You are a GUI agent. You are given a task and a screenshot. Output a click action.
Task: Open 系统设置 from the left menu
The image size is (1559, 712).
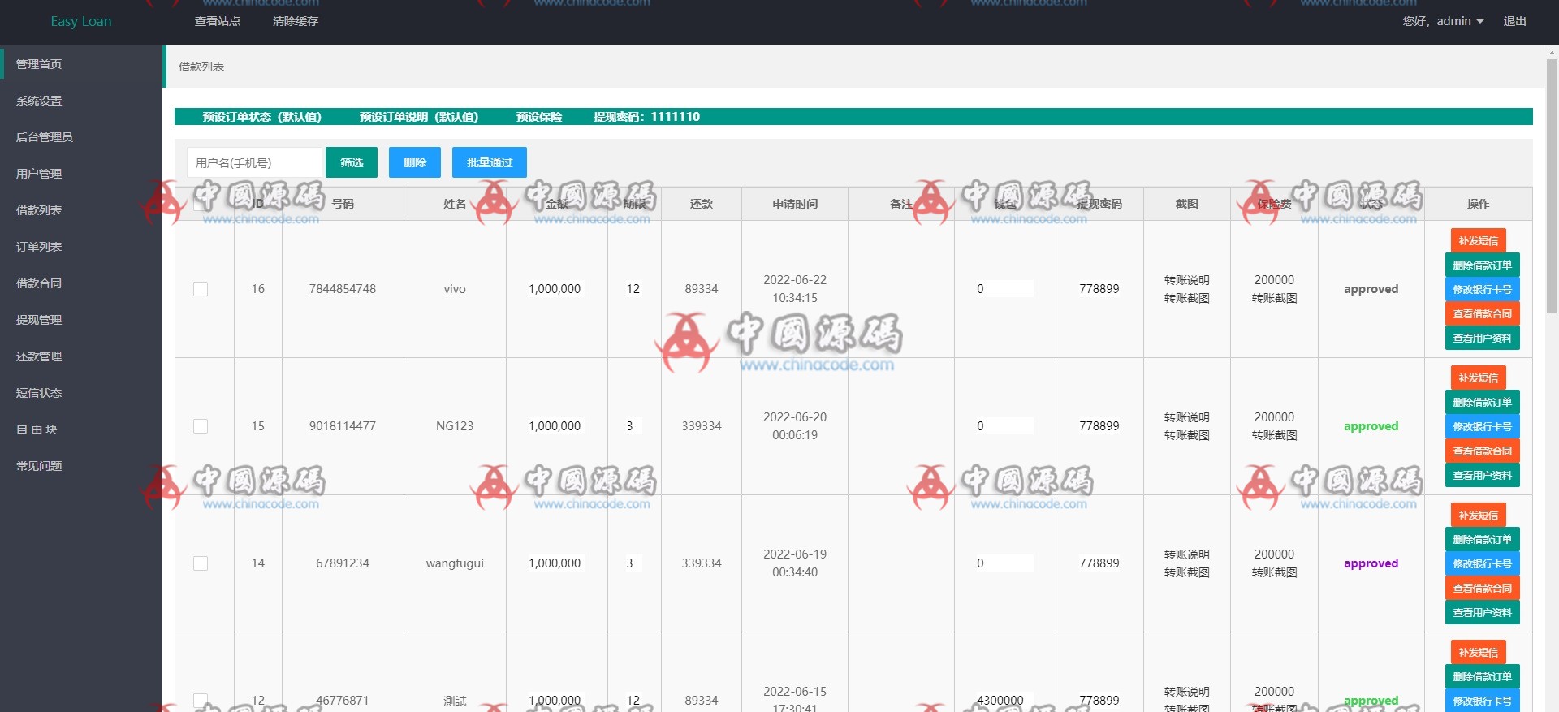pos(39,101)
